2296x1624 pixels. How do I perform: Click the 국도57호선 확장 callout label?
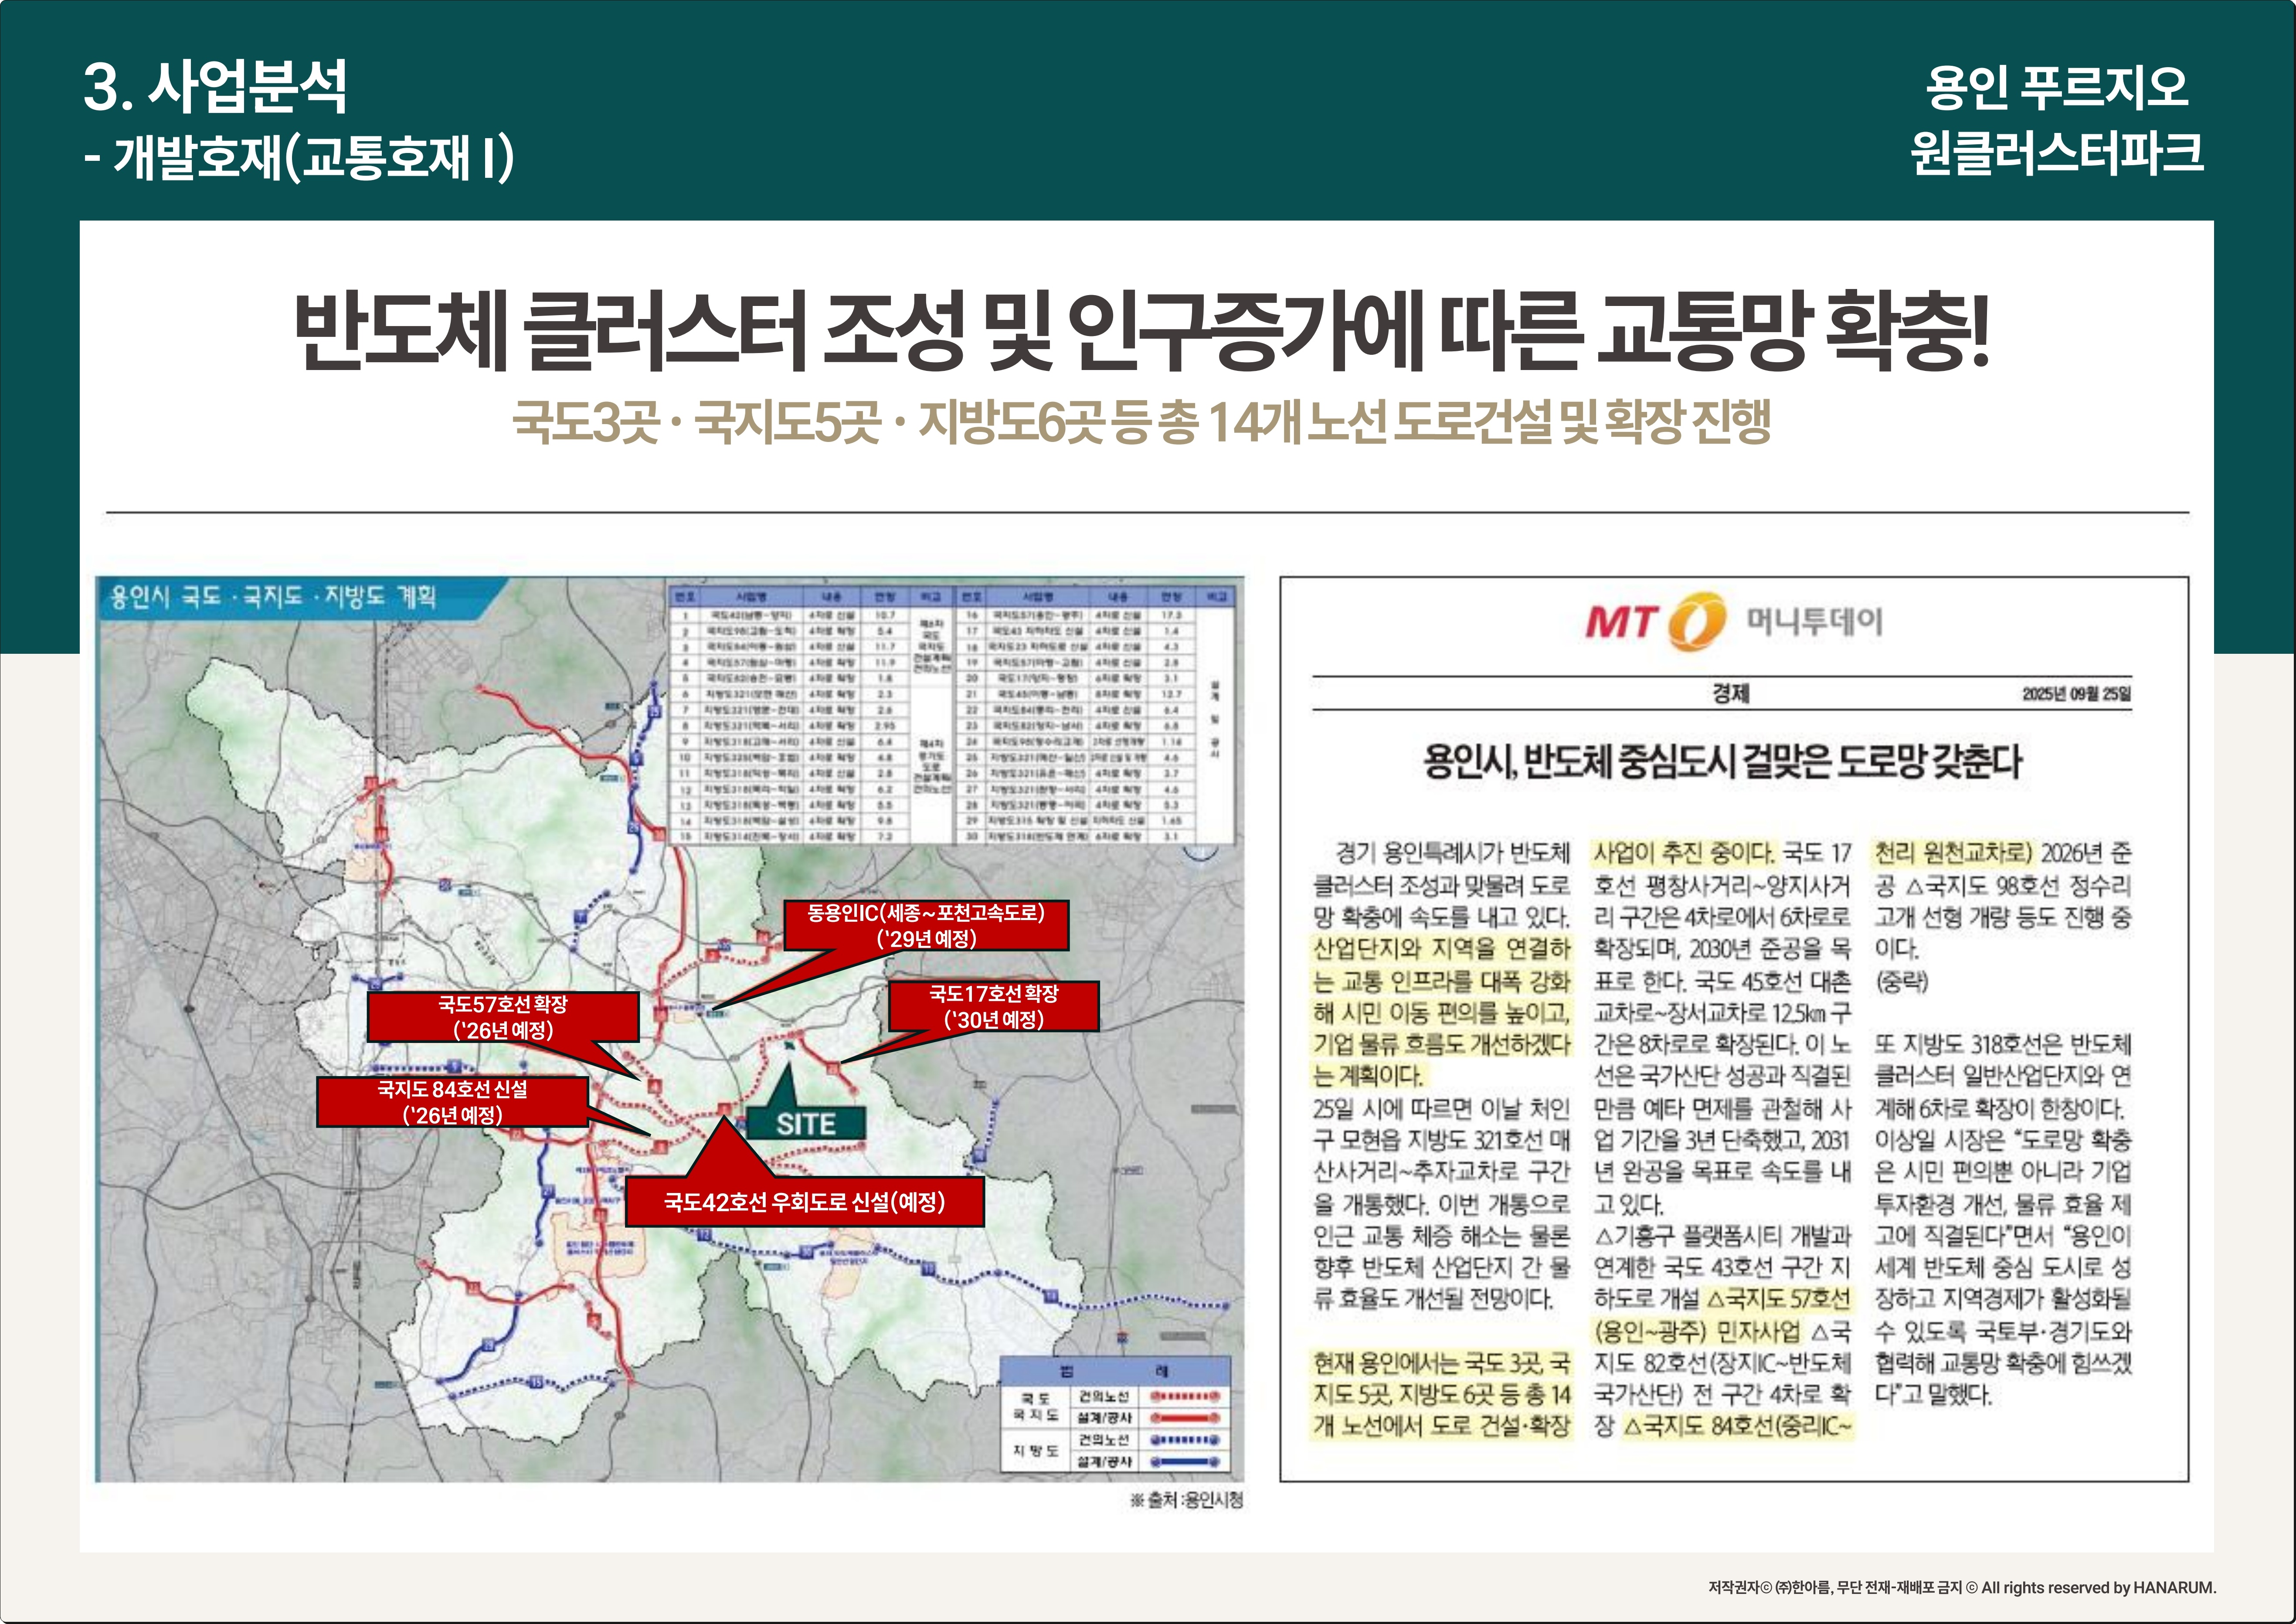tap(502, 1017)
